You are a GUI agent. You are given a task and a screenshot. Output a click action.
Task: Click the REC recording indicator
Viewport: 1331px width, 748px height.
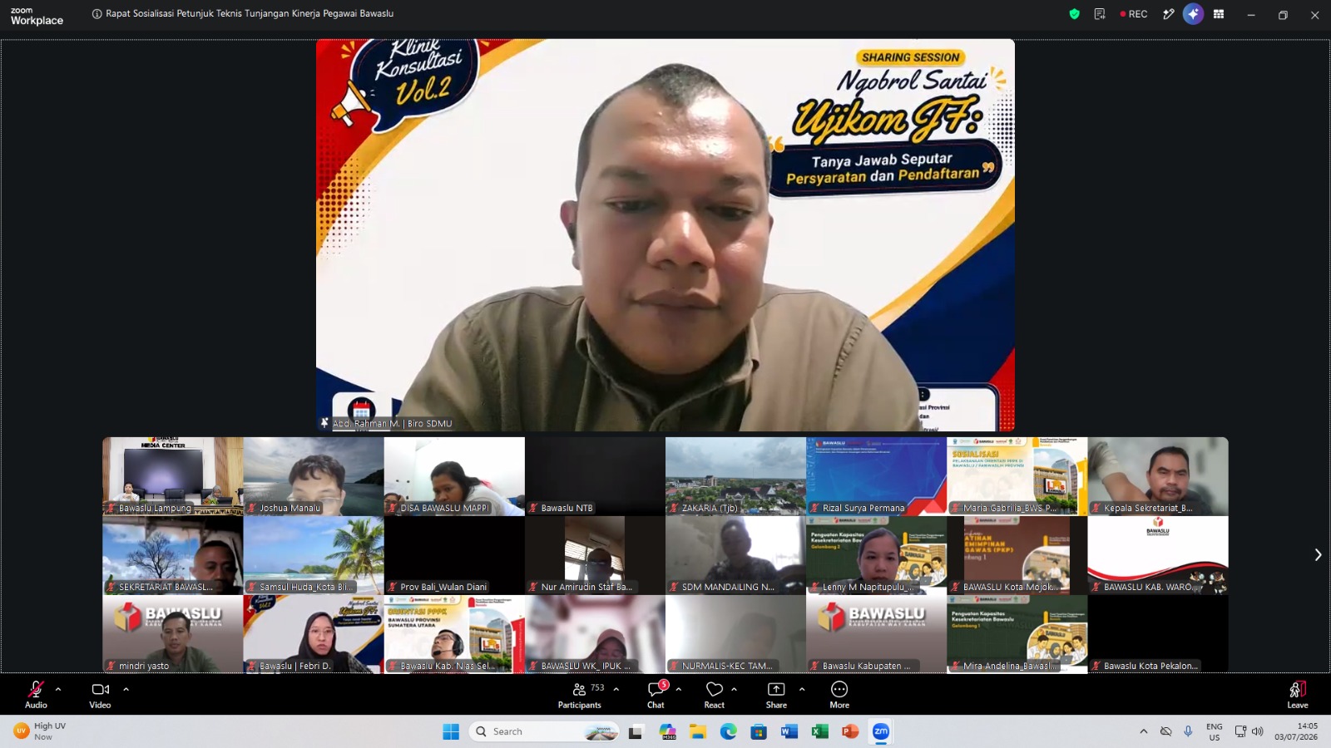1134,14
